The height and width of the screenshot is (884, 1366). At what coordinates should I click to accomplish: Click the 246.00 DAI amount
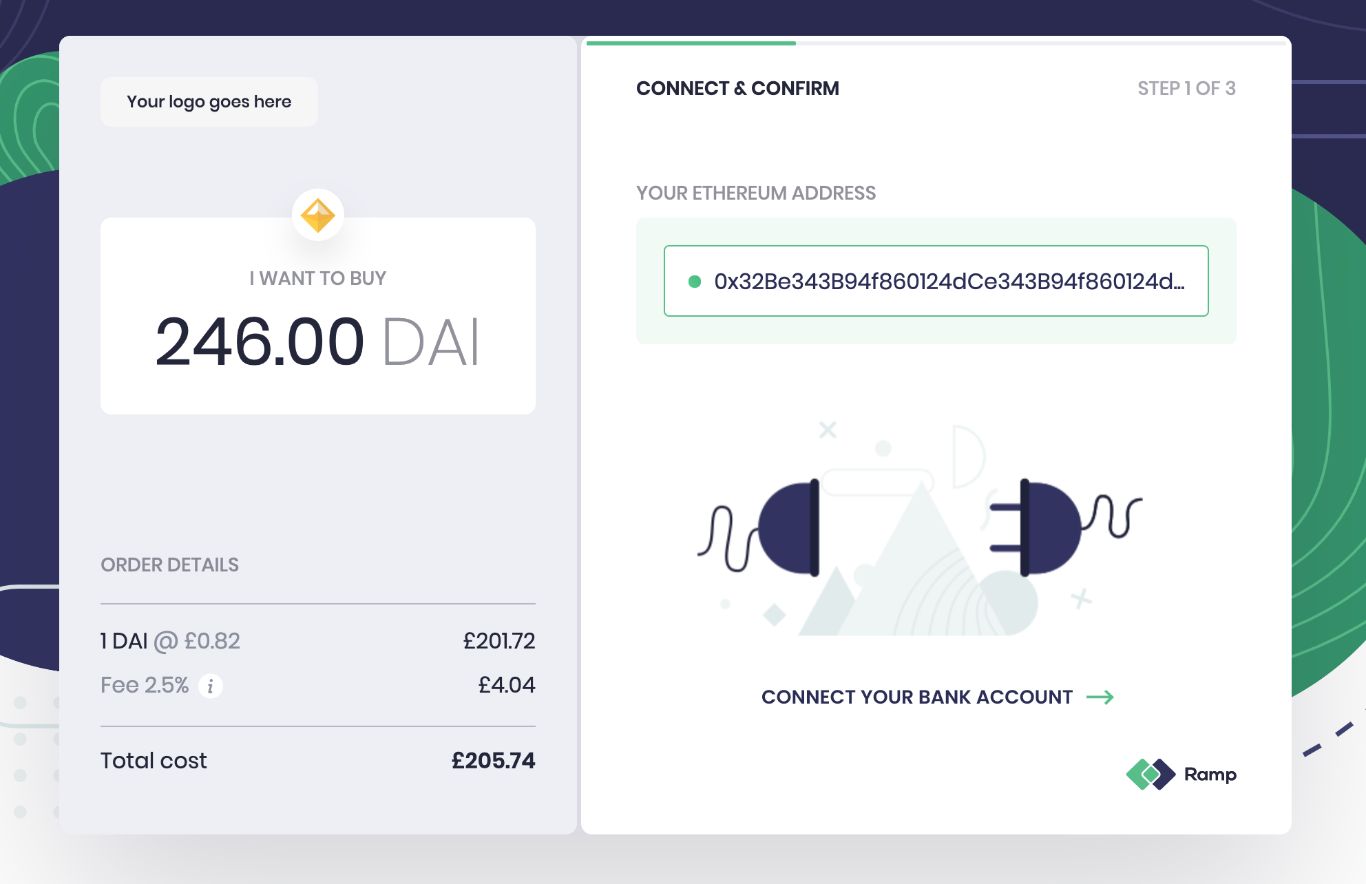click(317, 341)
